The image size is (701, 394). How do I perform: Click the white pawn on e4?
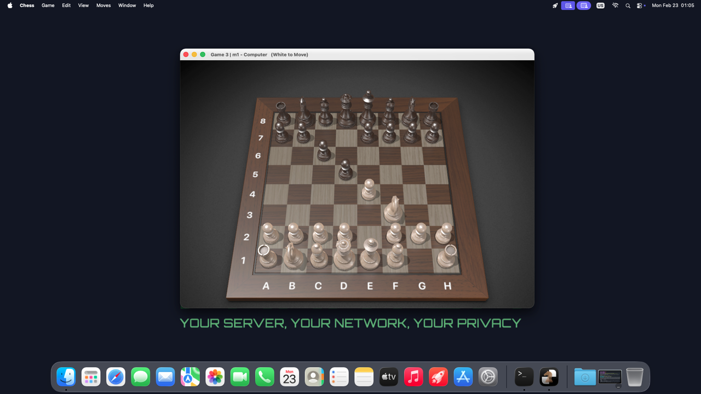(x=370, y=191)
